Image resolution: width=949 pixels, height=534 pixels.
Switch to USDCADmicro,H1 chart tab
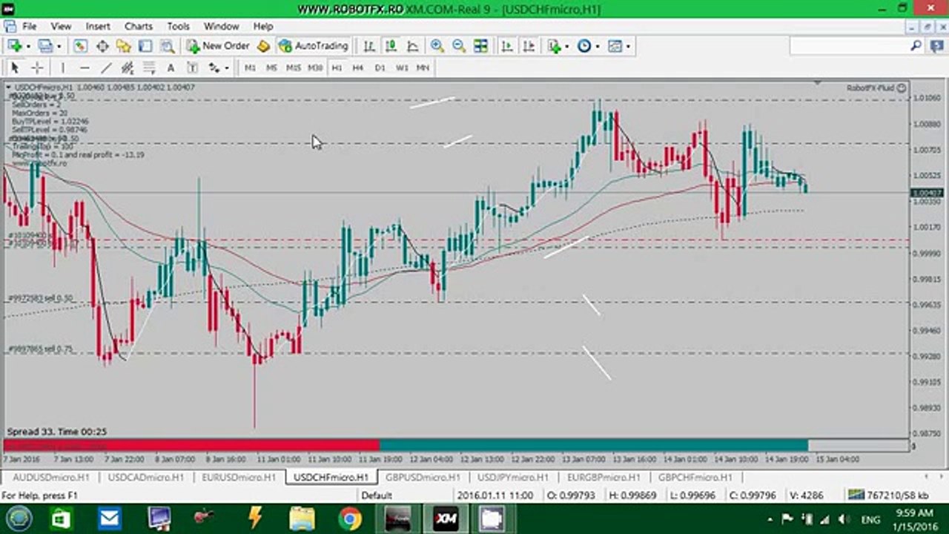click(145, 477)
